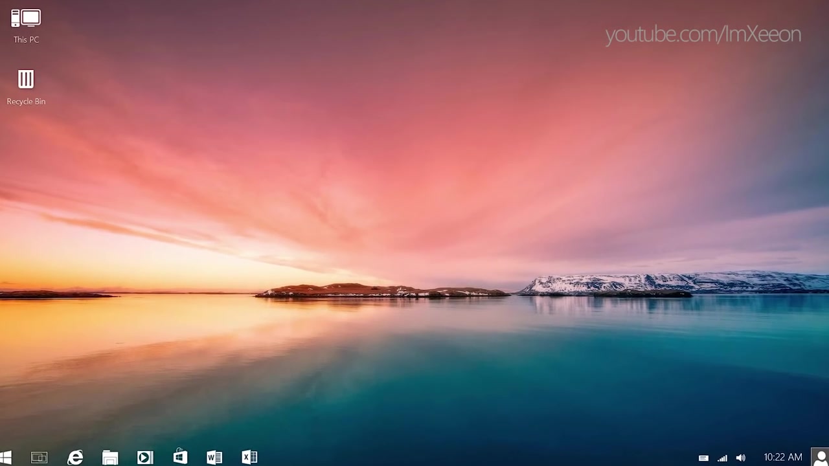Mute audio using the speaker icon
Image resolution: width=829 pixels, height=466 pixels.
741,457
